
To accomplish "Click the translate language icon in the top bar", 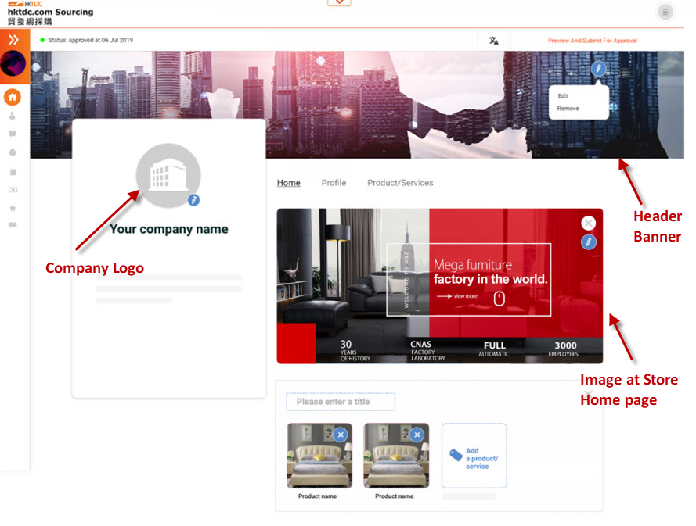I will point(493,41).
